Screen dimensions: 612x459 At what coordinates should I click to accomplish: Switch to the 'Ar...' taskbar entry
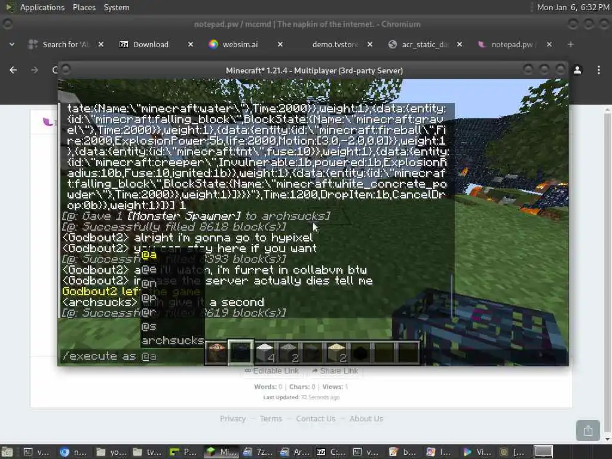click(295, 452)
